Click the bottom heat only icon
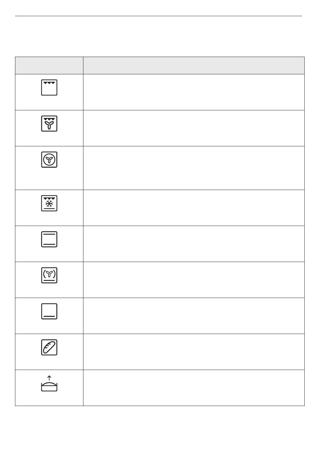The image size is (317, 458). (49, 311)
